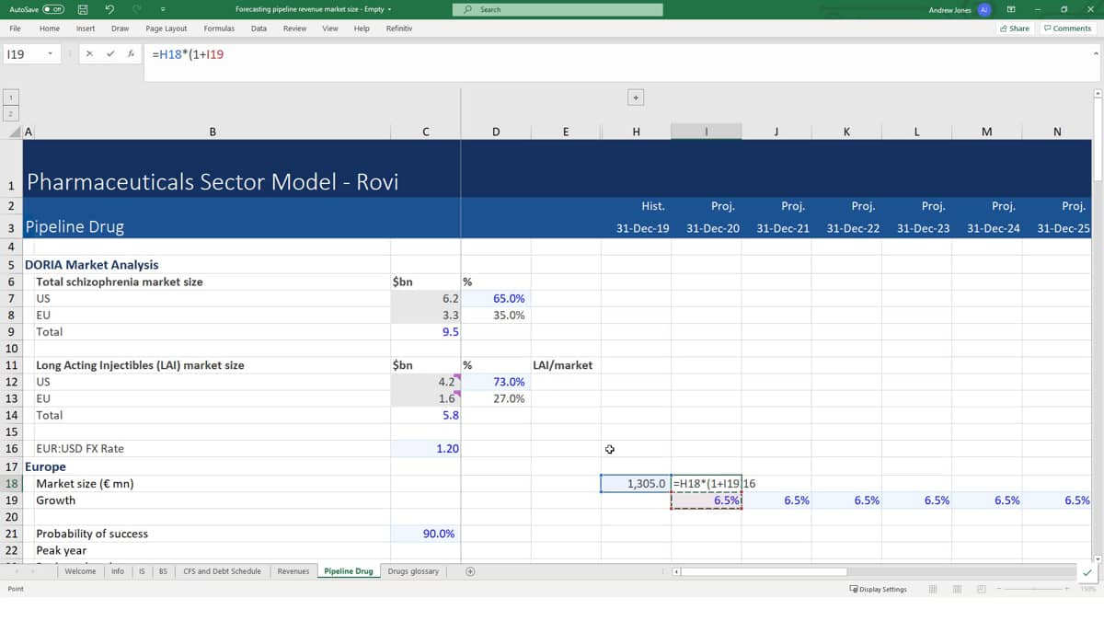This screenshot has height=621, width=1104.
Task: Click the Undo arrow icon
Action: (x=109, y=9)
